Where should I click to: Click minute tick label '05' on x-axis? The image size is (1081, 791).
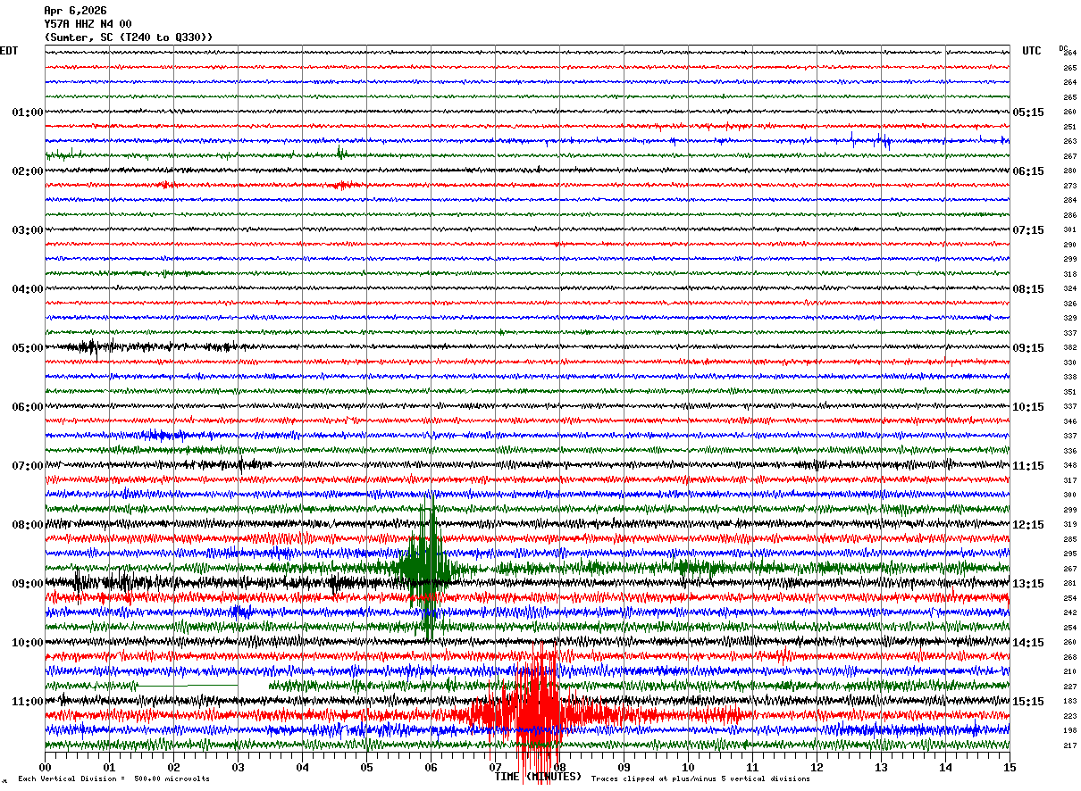tap(366, 767)
